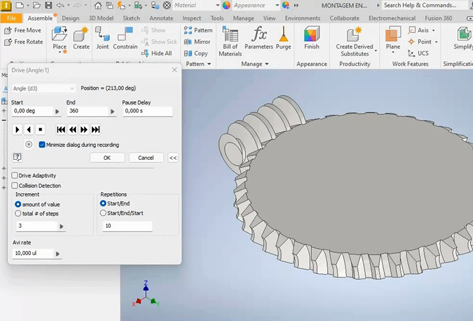Click the End value input field
473x321 pixels.
pos(87,112)
